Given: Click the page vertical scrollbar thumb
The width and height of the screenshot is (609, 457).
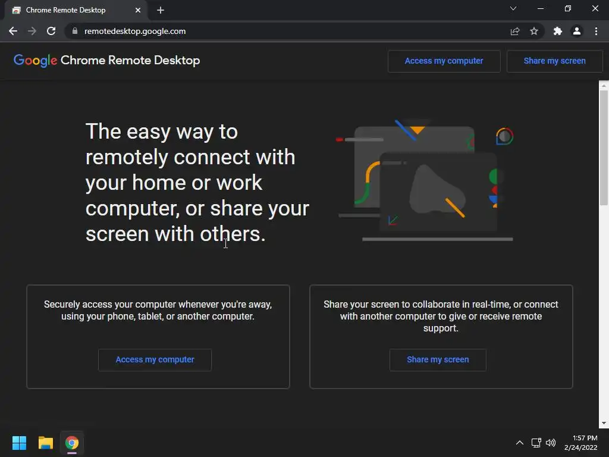Looking at the screenshot, I should point(604,148).
